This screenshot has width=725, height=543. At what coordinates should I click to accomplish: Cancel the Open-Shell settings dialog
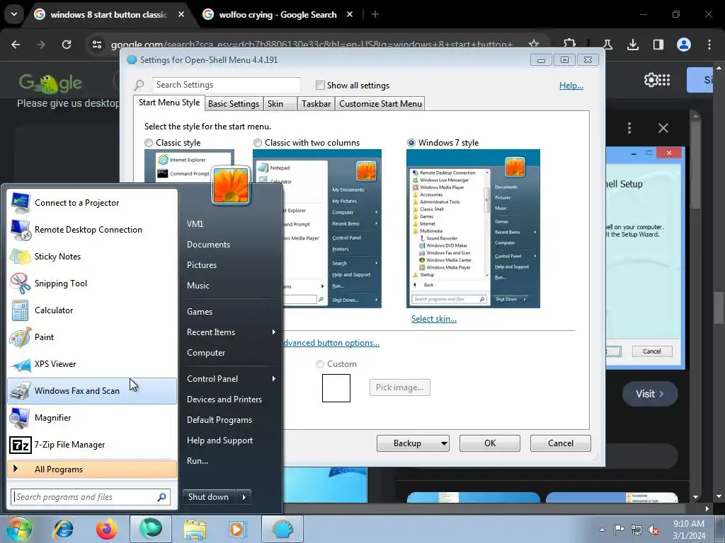[x=561, y=443]
